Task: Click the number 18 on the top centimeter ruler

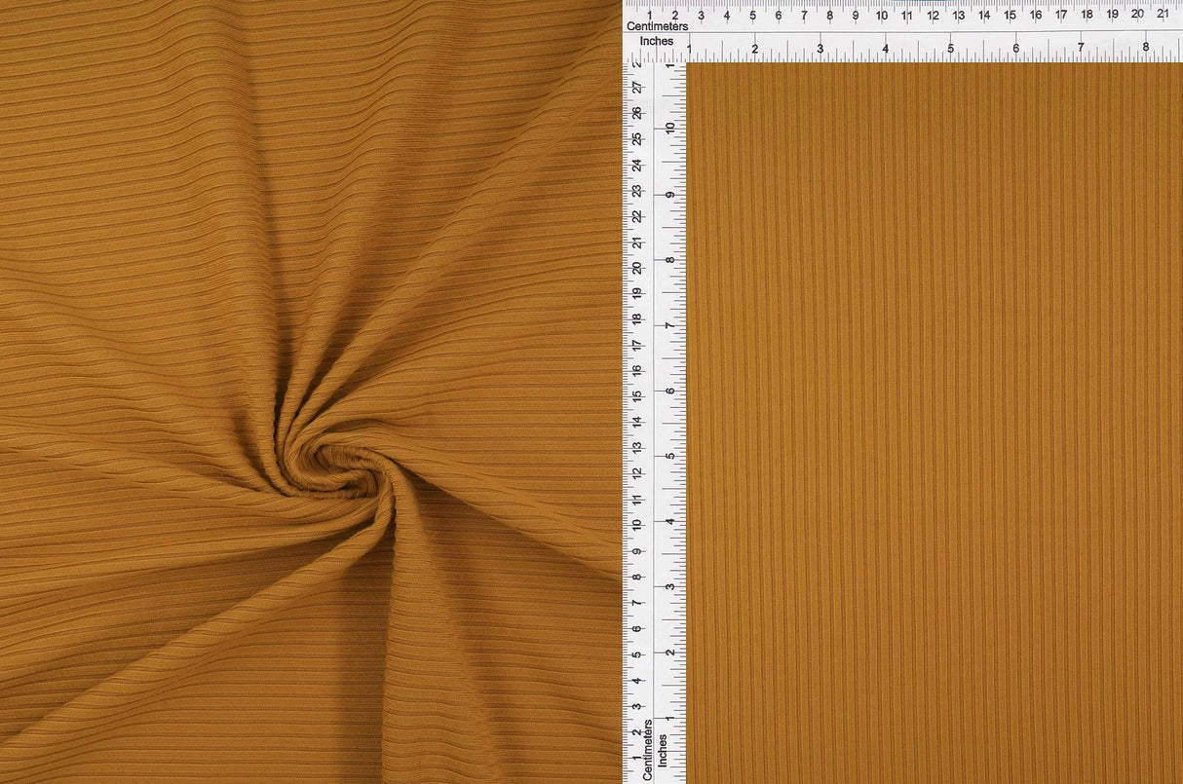Action: click(1088, 16)
